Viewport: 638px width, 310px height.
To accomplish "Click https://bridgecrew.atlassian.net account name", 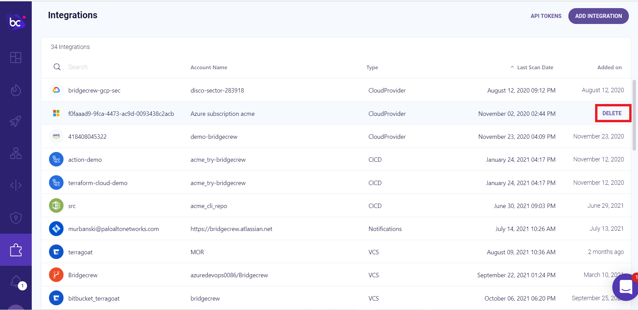I will pyautogui.click(x=231, y=229).
